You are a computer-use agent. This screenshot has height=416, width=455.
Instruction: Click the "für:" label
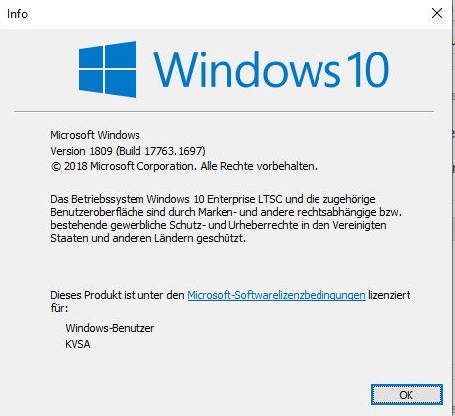(59, 308)
